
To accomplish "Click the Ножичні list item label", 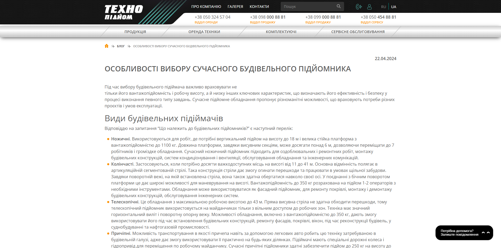I will (120, 139).
